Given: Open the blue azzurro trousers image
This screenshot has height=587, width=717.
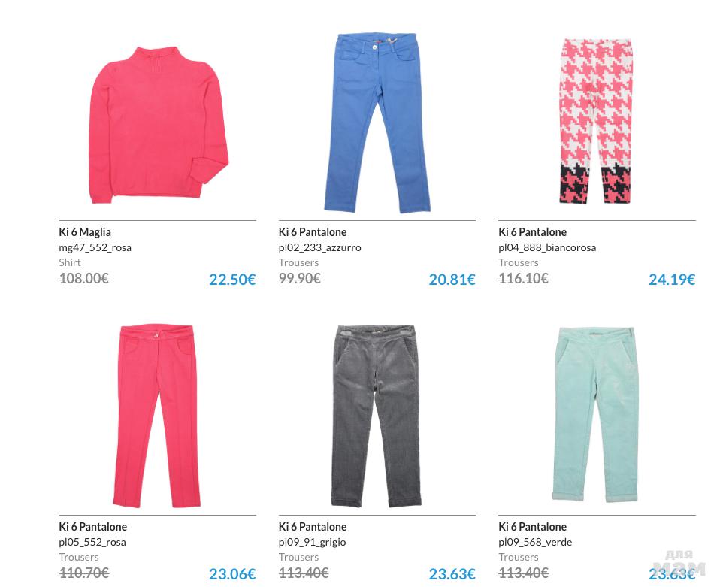Looking at the screenshot, I should click(378, 123).
